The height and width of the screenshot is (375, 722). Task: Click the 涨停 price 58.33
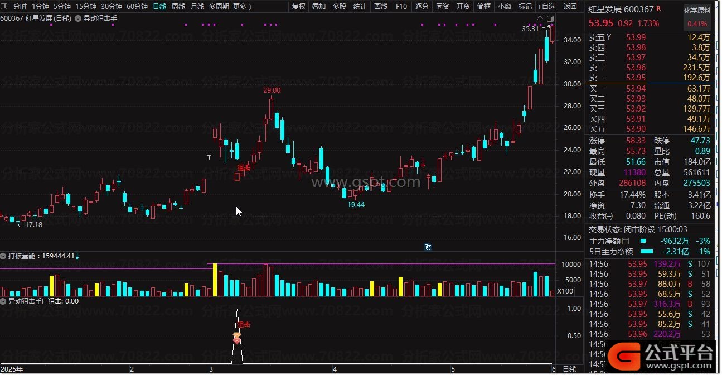[636, 141]
